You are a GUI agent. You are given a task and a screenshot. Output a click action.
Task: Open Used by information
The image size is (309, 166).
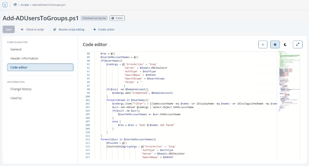click(x=40, y=98)
